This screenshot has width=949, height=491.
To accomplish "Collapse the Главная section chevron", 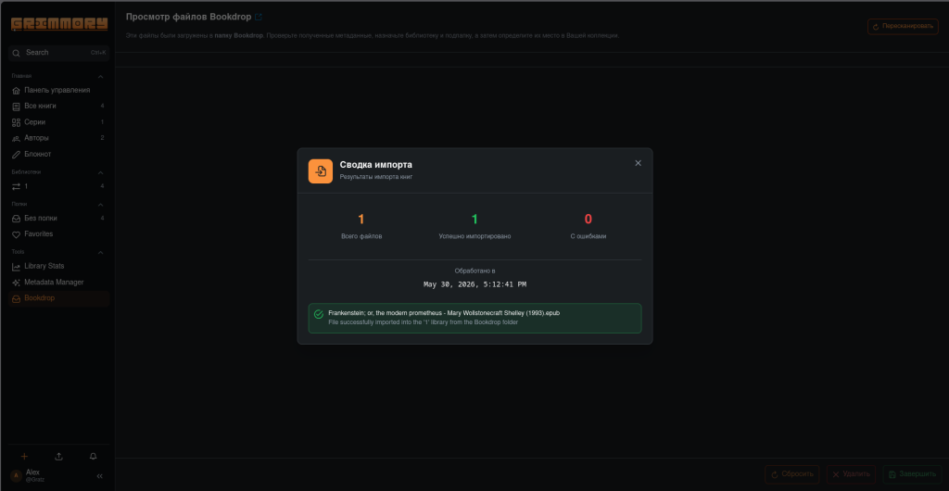I will point(100,77).
